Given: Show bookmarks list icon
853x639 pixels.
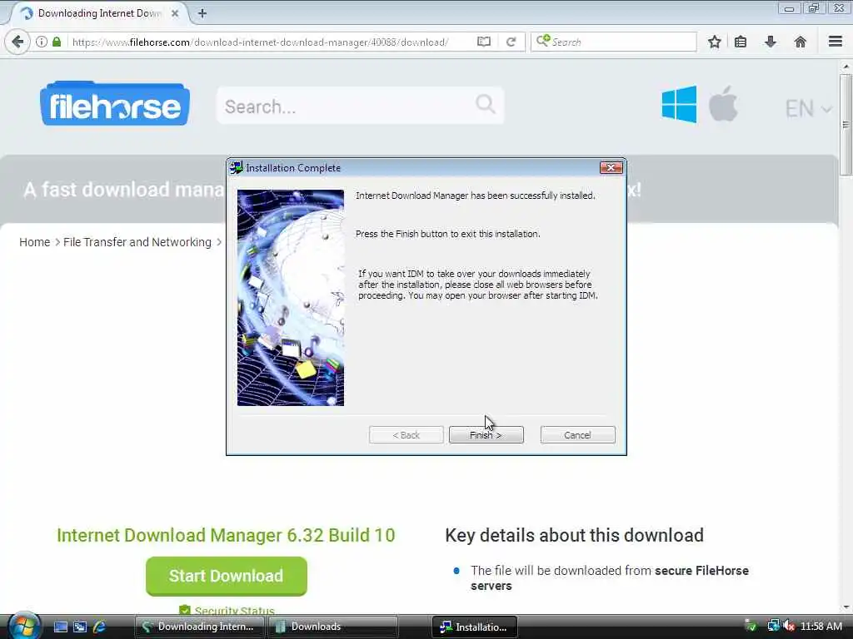Looking at the screenshot, I should click(x=741, y=42).
